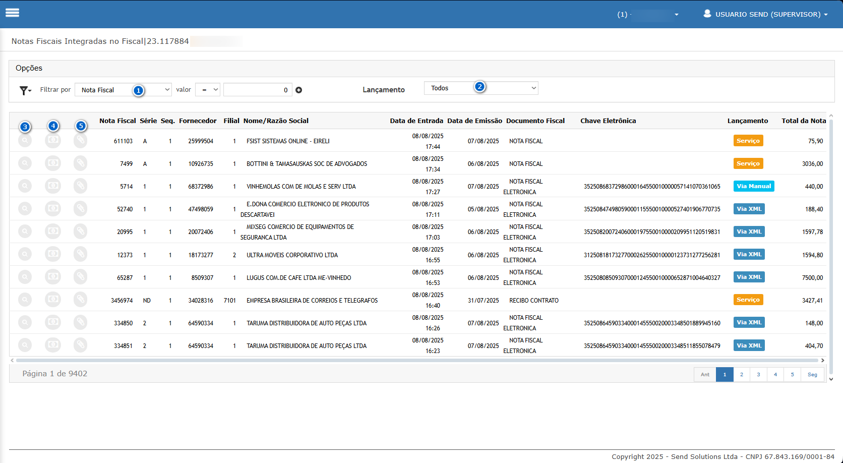Screen dimensions: 843x463
Task: Click the Opções panel header
Action: 421,68
